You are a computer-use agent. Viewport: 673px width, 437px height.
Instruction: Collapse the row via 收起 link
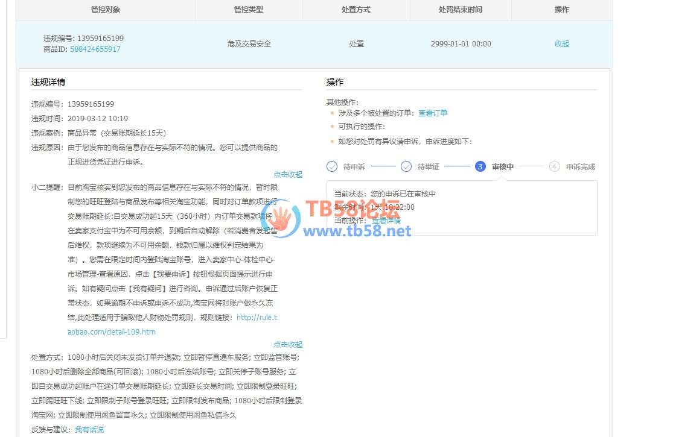tap(561, 43)
